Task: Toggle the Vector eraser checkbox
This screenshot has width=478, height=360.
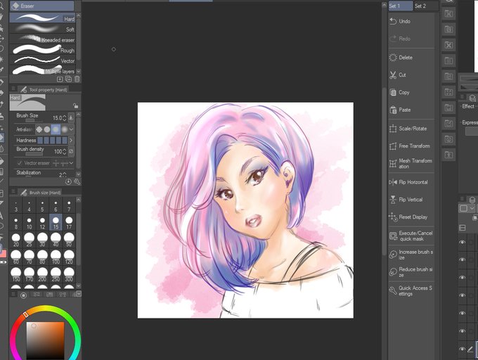Action: tap(20, 163)
